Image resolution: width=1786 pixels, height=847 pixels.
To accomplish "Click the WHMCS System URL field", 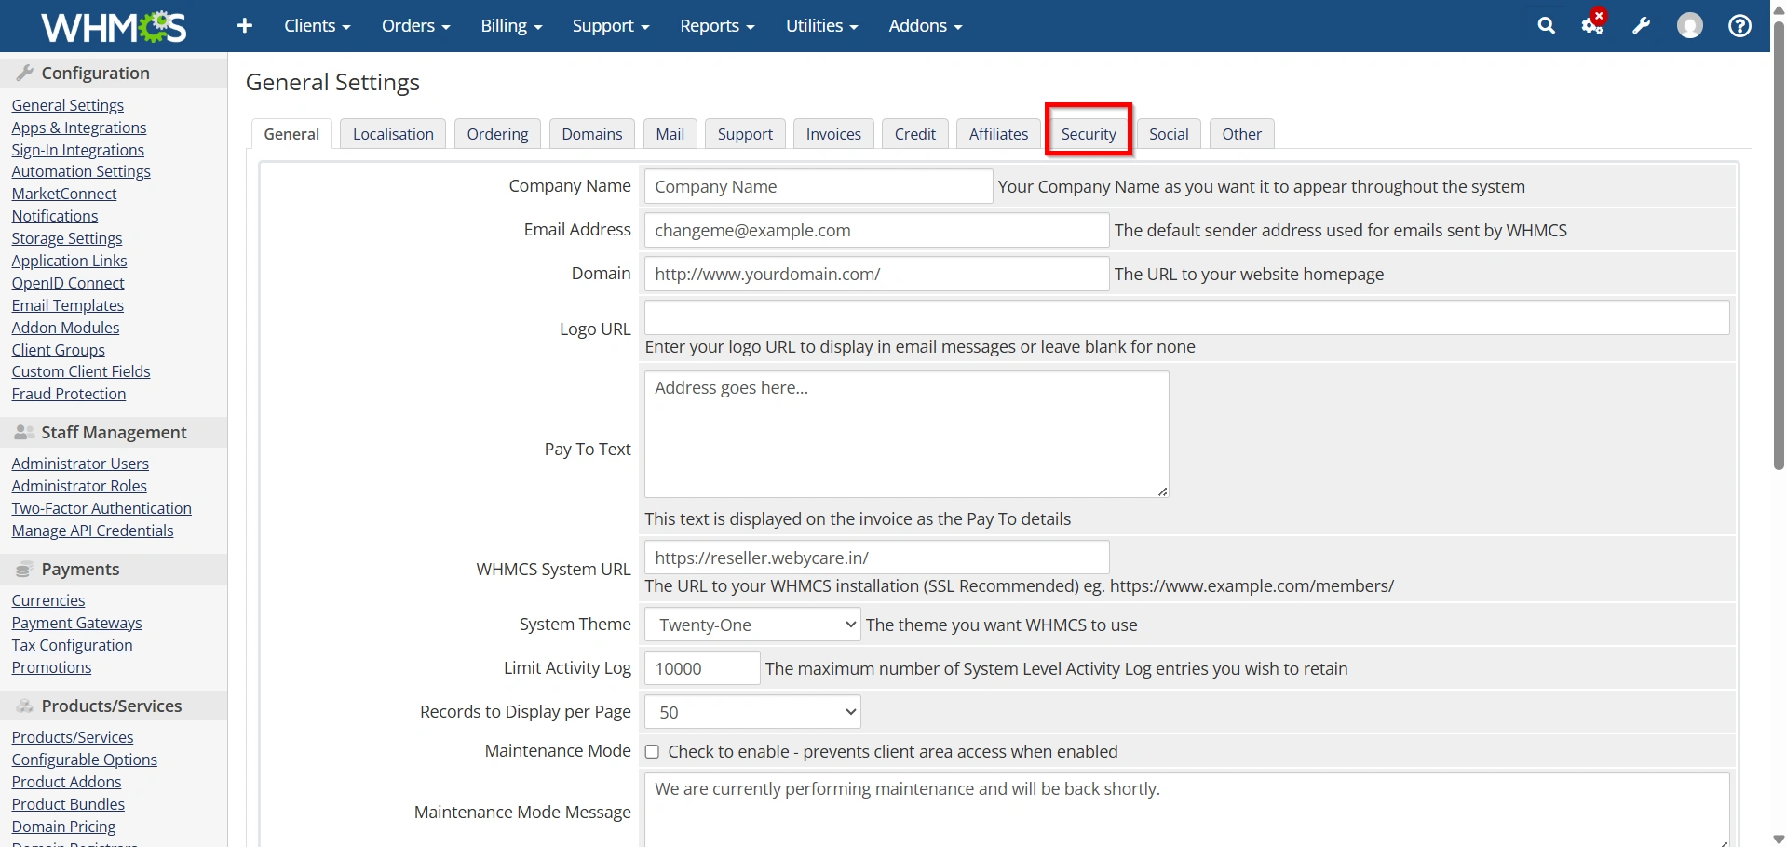I will [x=876, y=558].
